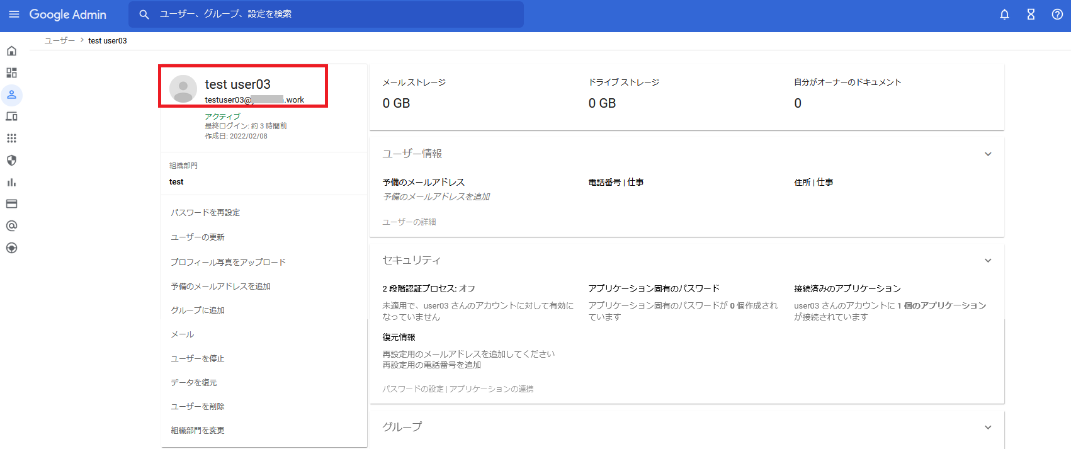This screenshot has width=1071, height=449.
Task: Click 自分がオーナーのドキュメント label
Action: [x=847, y=82]
